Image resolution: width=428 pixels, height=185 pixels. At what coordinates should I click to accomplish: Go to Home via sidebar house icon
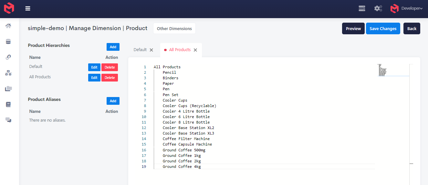(x=8, y=26)
